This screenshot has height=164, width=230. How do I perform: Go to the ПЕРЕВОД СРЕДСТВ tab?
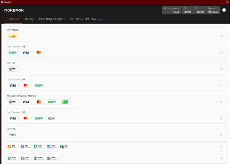(52, 19)
